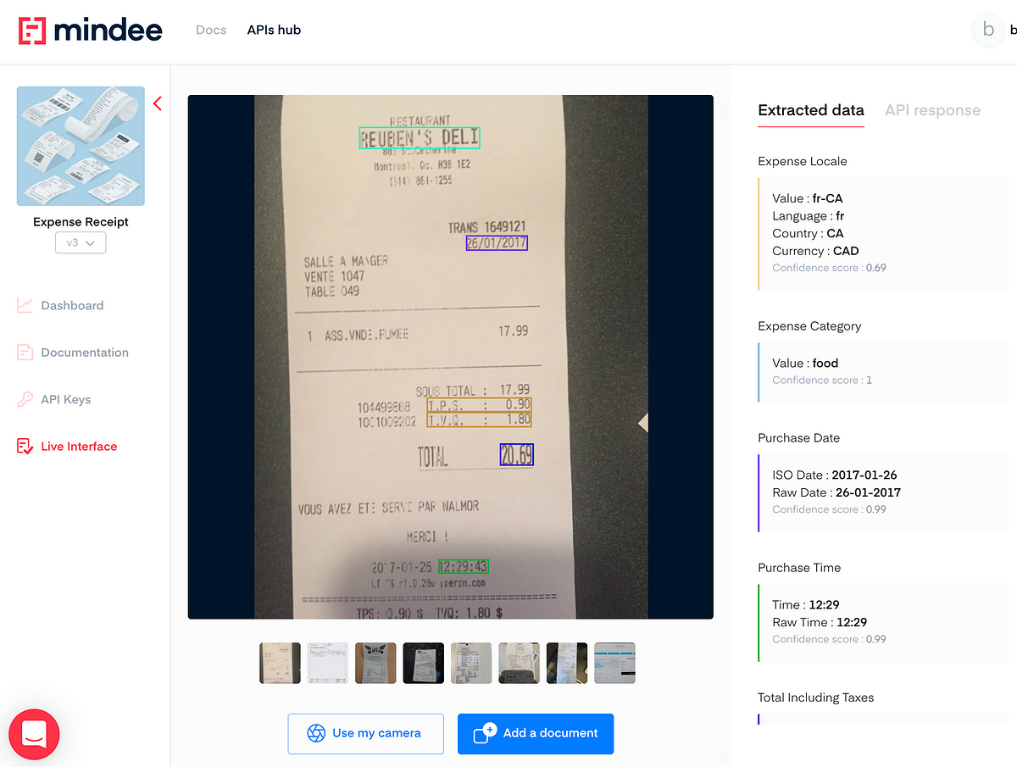Open the v3 version dropdown
The height and width of the screenshot is (767, 1017).
click(x=81, y=242)
